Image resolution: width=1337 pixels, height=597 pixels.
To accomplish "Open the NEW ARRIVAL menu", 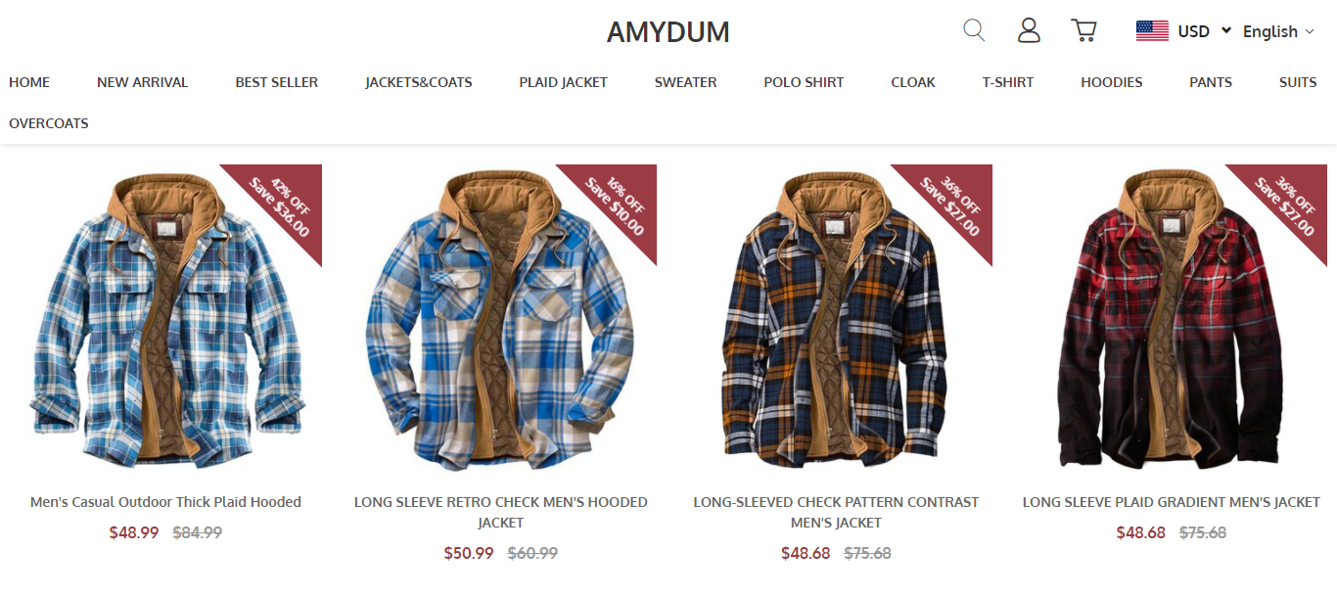I will click(x=143, y=82).
